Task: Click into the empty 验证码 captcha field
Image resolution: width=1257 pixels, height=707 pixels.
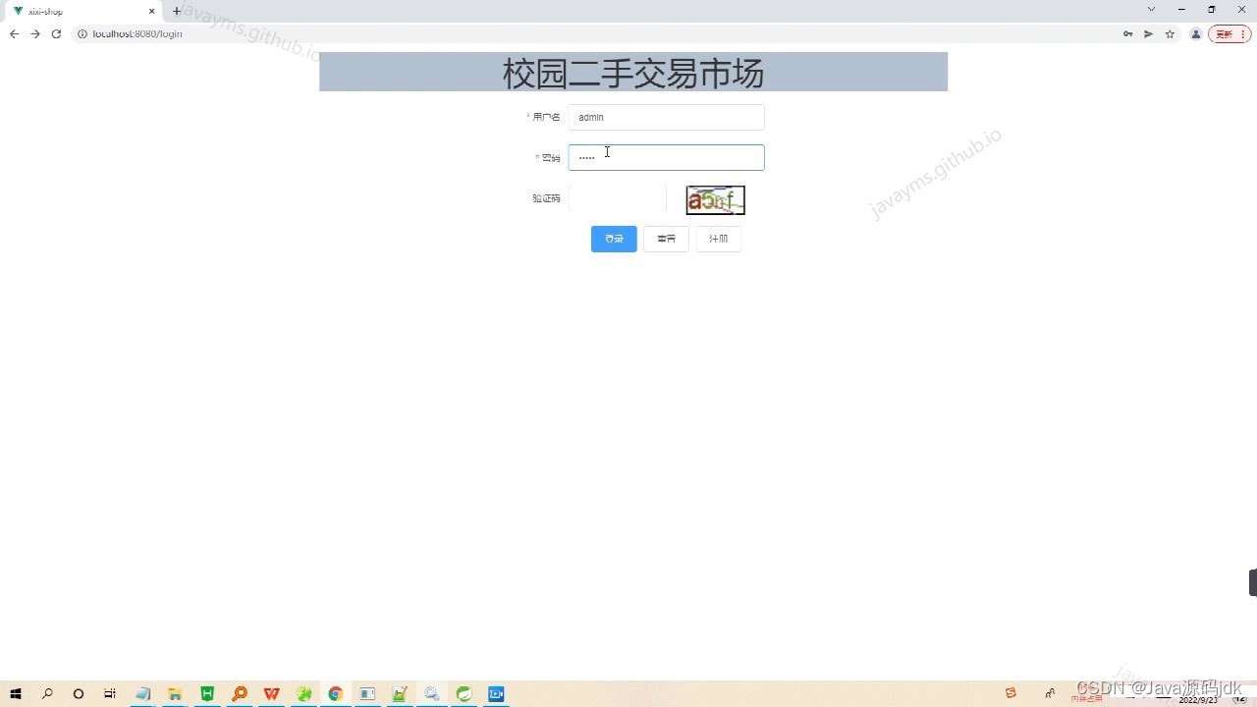Action: [618, 198]
